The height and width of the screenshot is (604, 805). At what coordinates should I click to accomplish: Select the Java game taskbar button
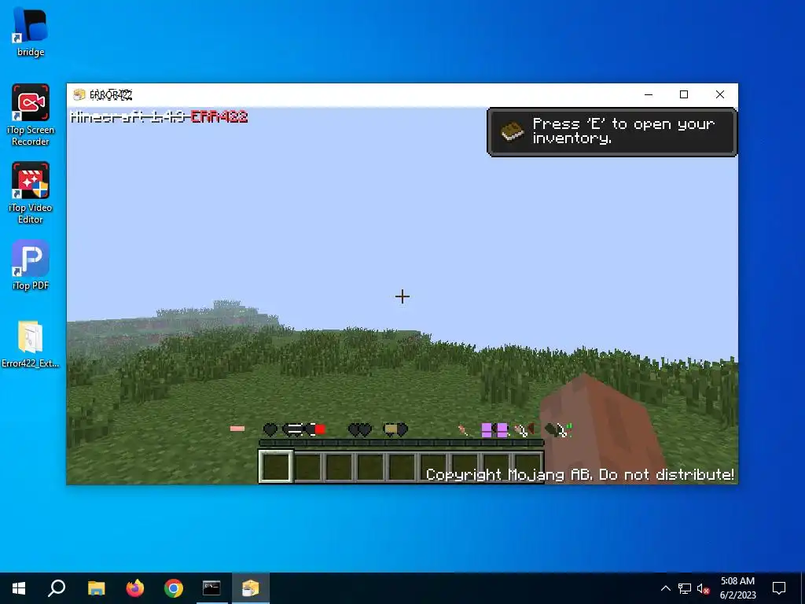point(251,588)
